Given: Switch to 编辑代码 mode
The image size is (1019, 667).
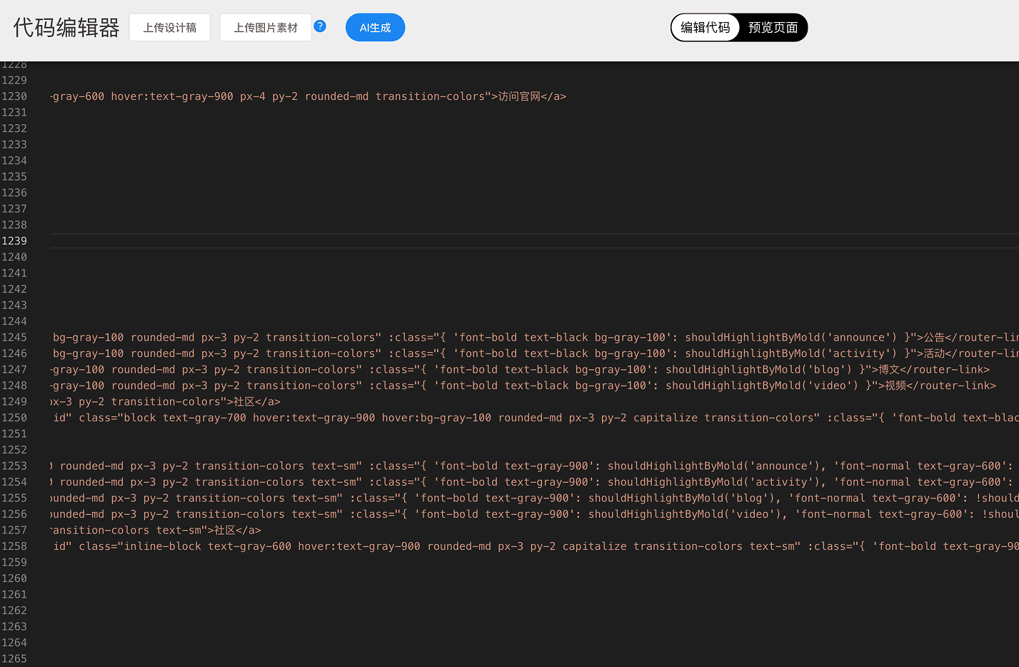Looking at the screenshot, I should click(x=705, y=28).
